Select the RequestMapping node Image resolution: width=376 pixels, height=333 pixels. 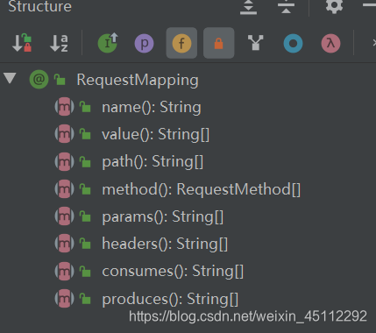click(138, 80)
